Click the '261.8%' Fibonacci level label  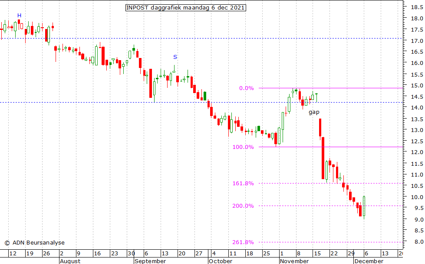243,242
